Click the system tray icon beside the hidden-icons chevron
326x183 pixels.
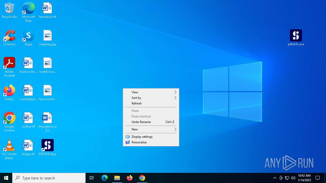coord(281,178)
